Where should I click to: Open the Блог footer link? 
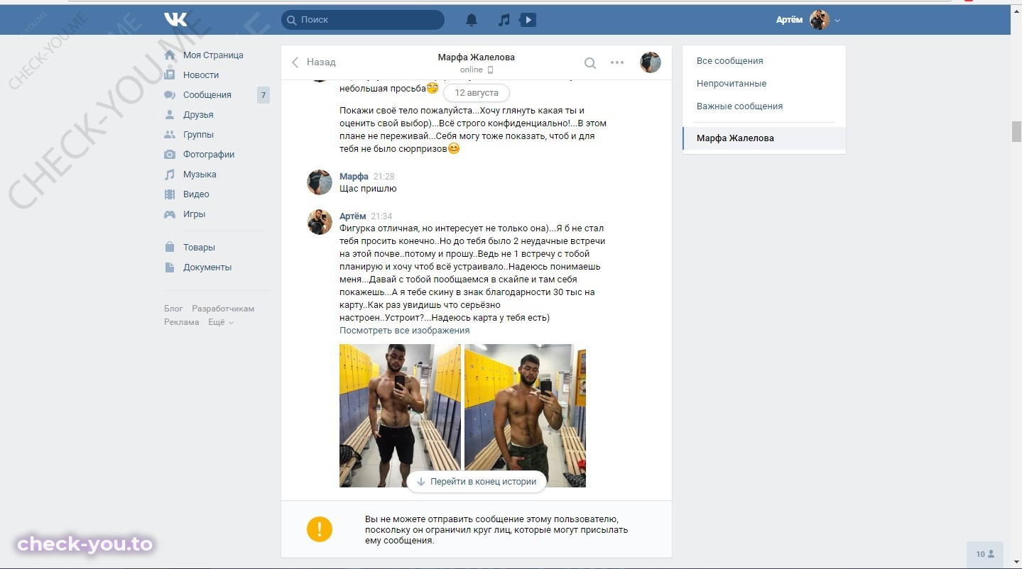point(173,309)
